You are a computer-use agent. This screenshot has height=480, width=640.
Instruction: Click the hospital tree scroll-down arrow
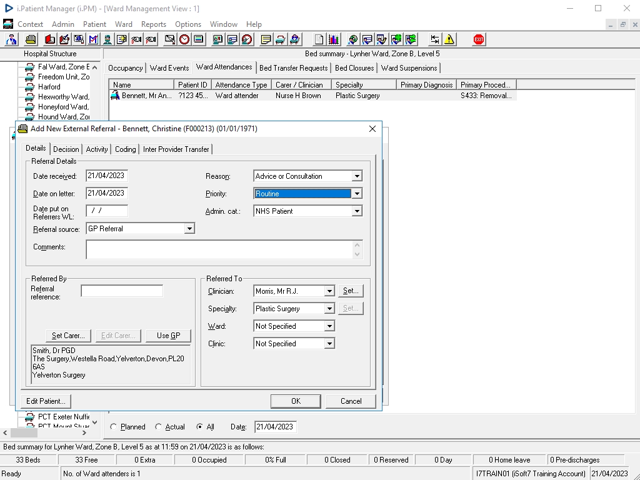(95, 422)
